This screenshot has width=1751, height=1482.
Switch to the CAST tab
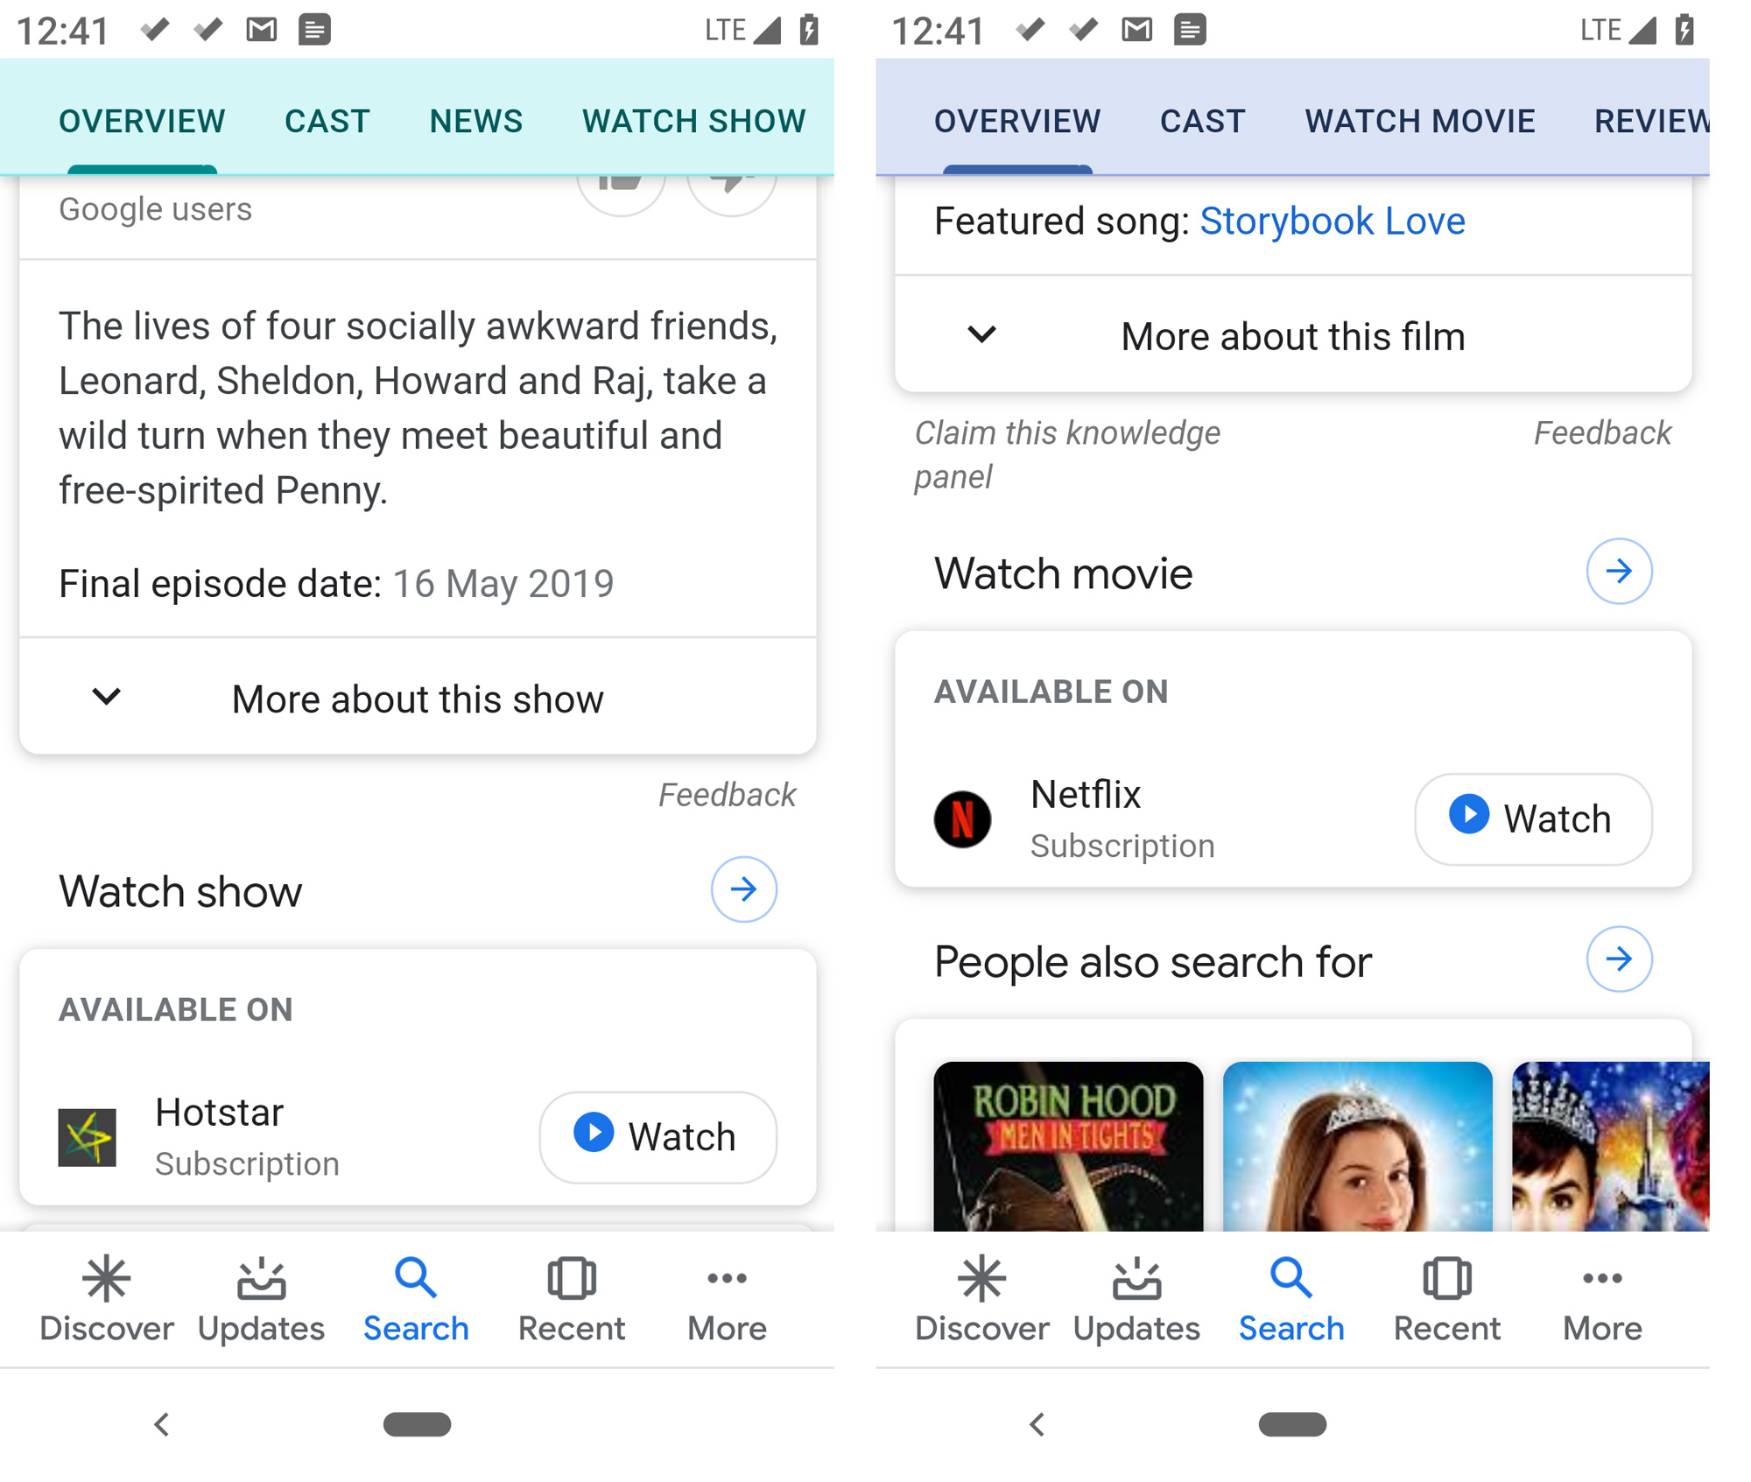point(326,121)
